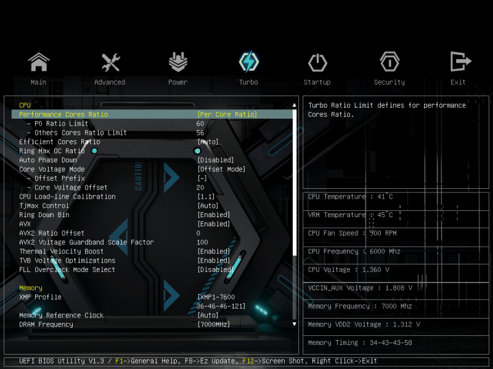
Task: Select the CPU Load-line Calibration label
Action: 67,197
